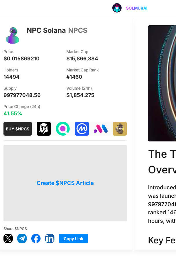Screen dimensions: 176x273
Task: Share $NPCS on Facebook
Action: [36, 238]
